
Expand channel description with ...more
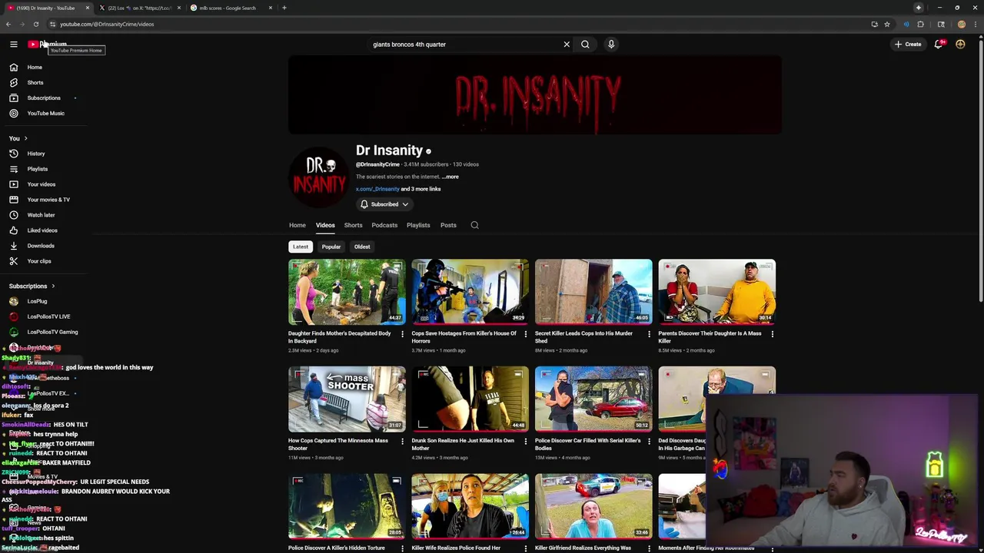coord(450,177)
